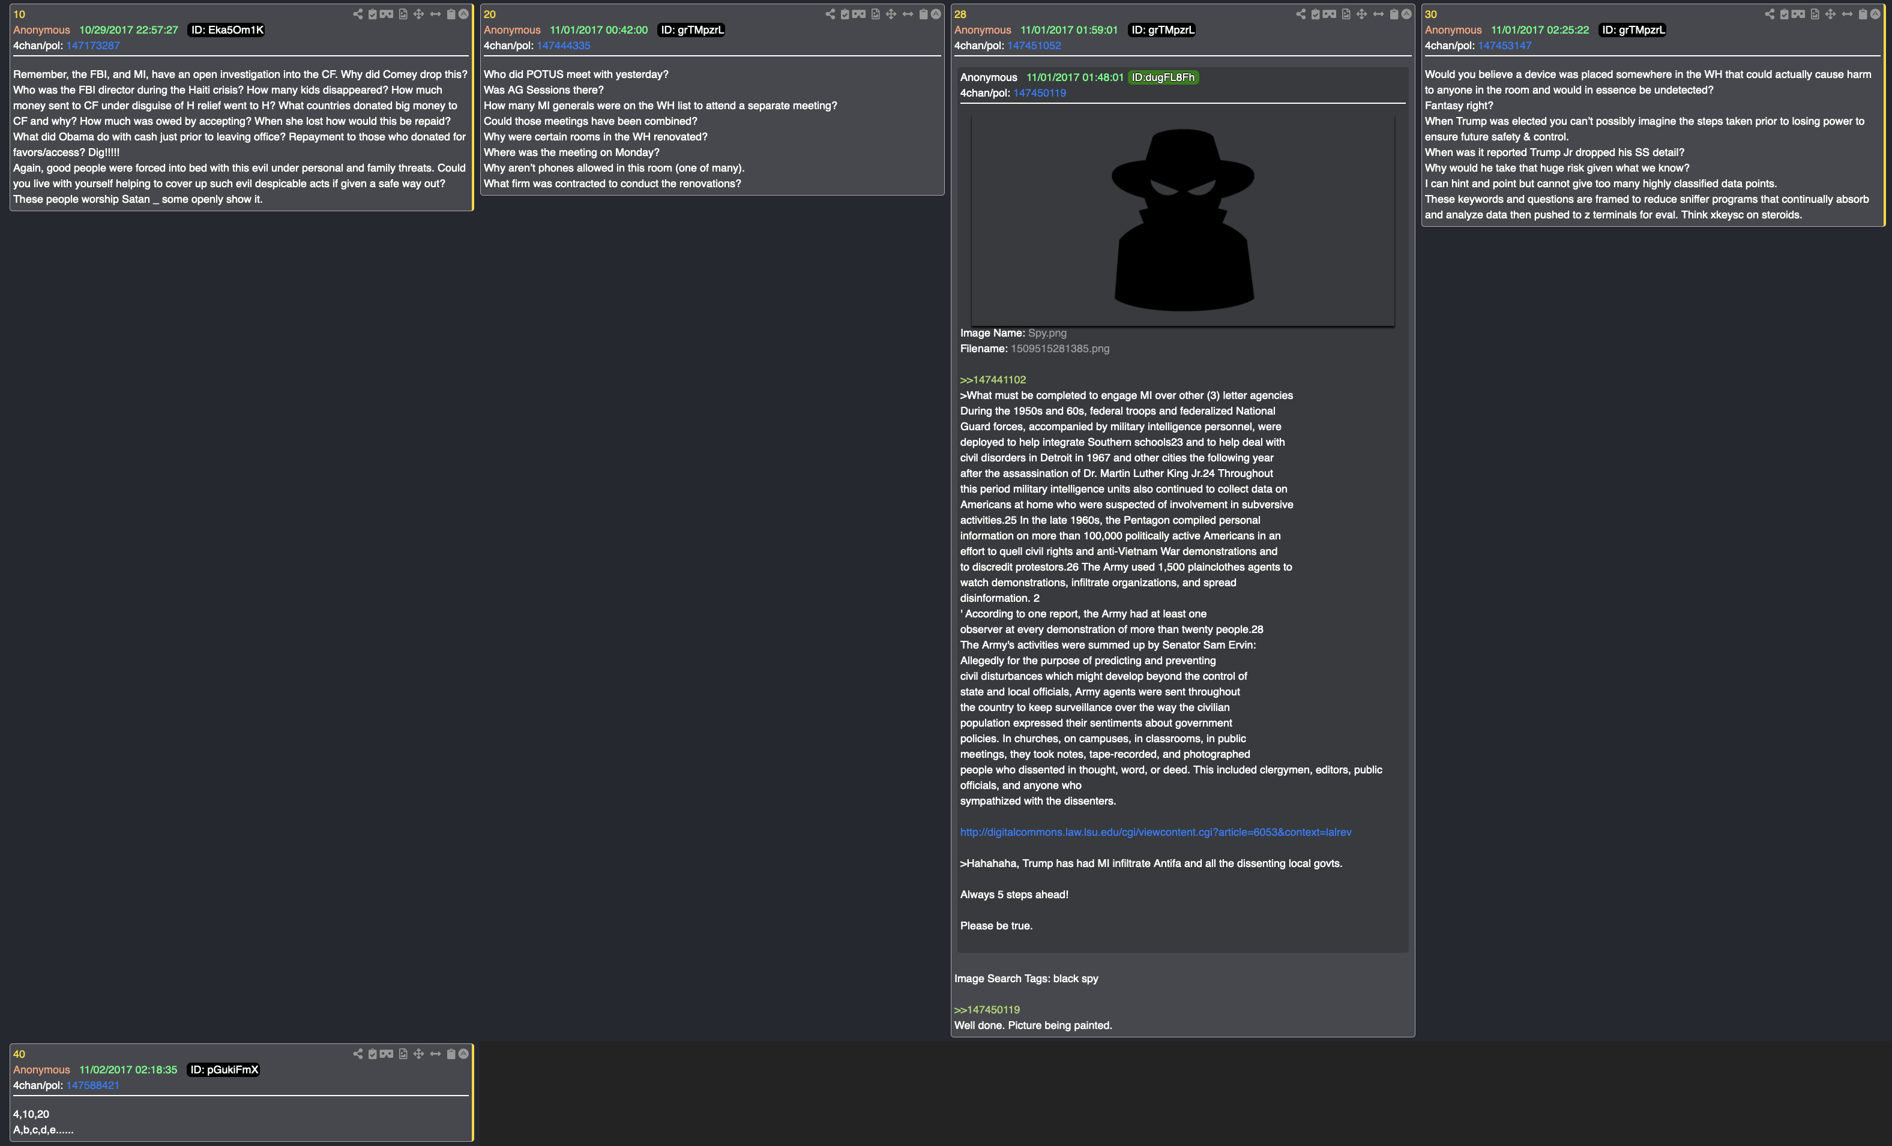
Task: Click the clipboard-check icon on post 30
Action: (x=1785, y=14)
